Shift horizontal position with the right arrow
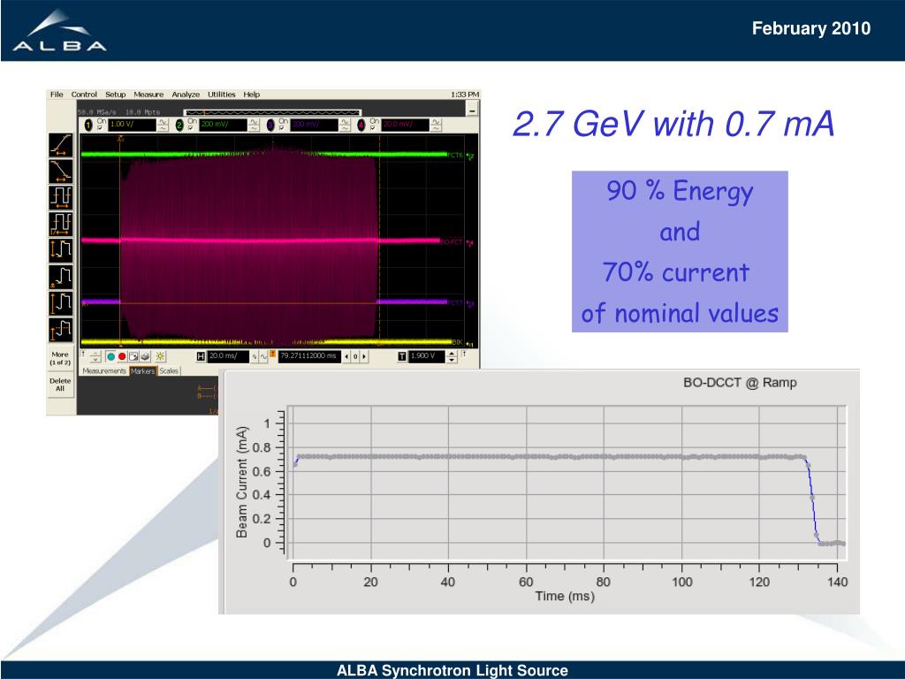 click(363, 357)
